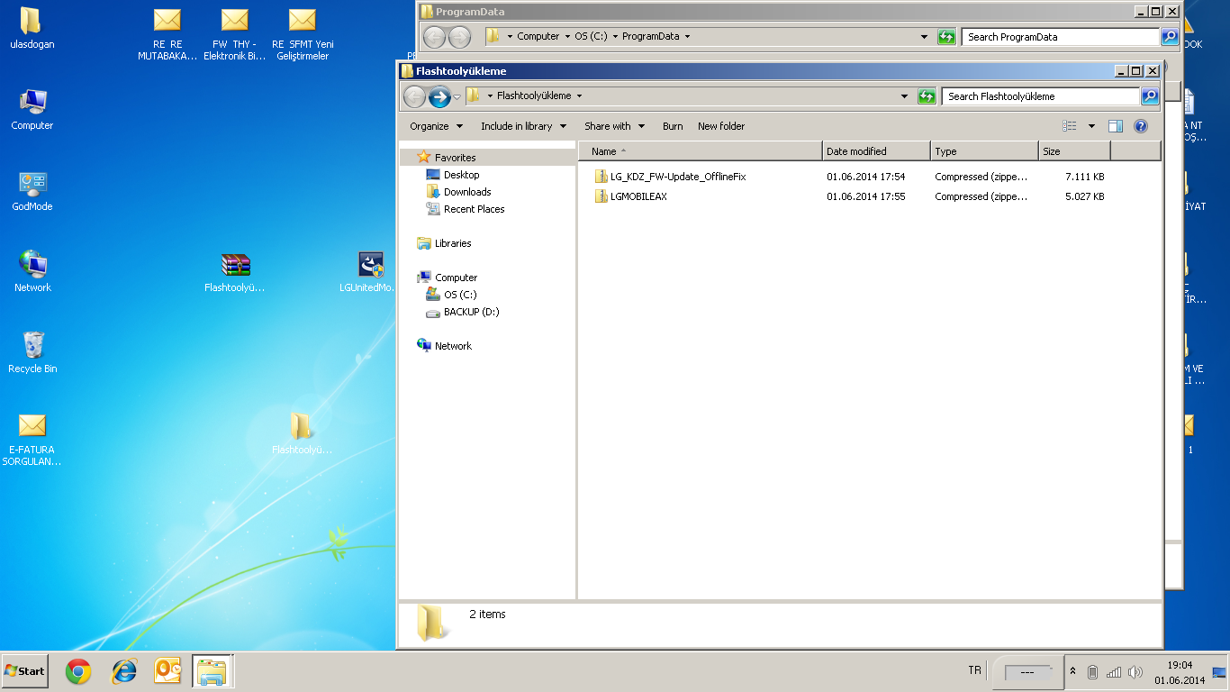Screen dimensions: 1230x692
Task: Select the LGMOBILEAX zip file
Action: click(x=638, y=196)
